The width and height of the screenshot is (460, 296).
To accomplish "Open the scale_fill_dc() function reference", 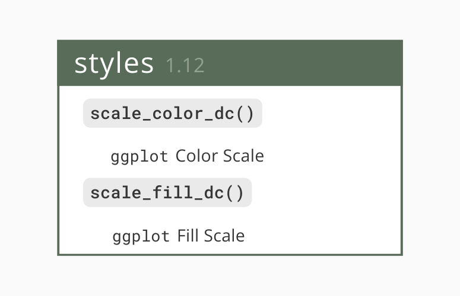I will point(167,192).
